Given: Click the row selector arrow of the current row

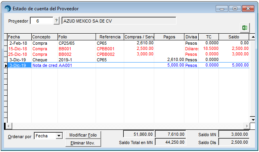Looking at the screenshot, I should click(x=6, y=66).
